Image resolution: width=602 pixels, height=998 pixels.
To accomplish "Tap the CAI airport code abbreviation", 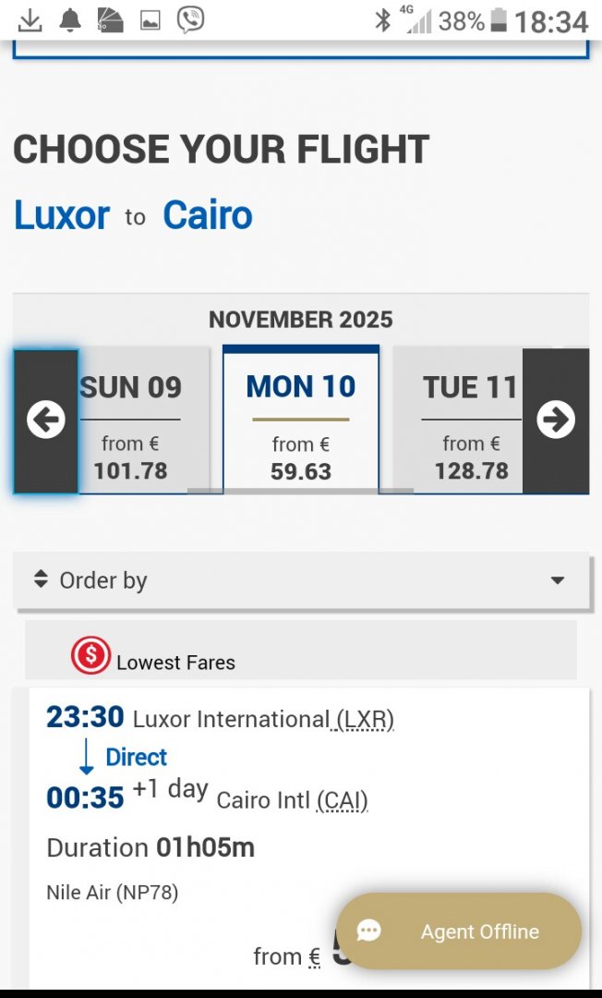I will click(x=342, y=800).
